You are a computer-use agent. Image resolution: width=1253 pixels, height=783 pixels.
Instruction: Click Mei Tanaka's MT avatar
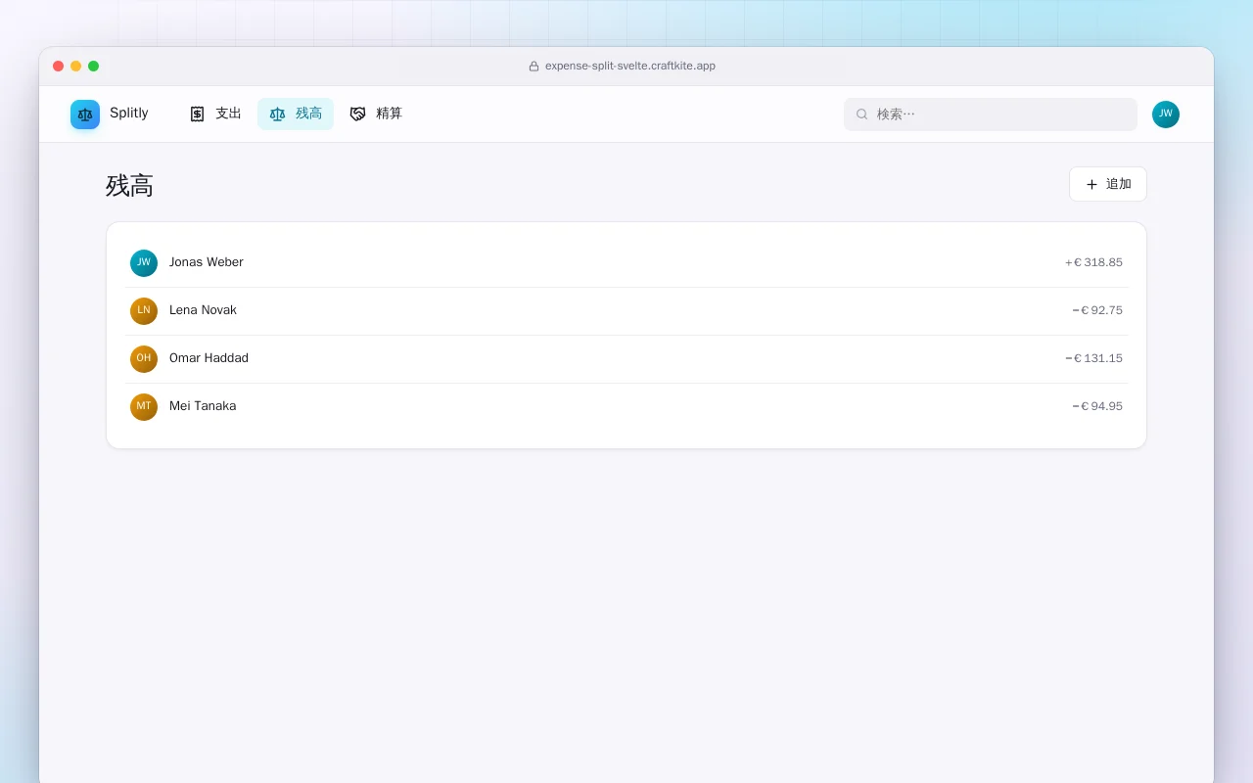click(144, 407)
